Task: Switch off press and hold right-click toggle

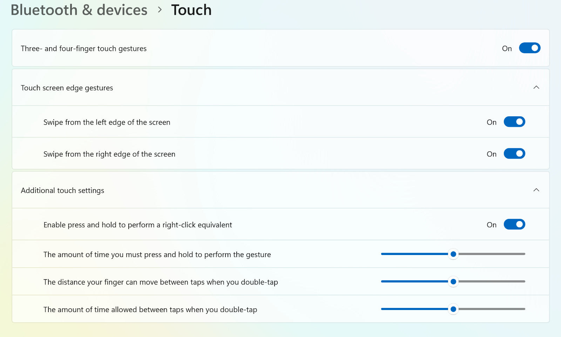Action: (x=514, y=225)
